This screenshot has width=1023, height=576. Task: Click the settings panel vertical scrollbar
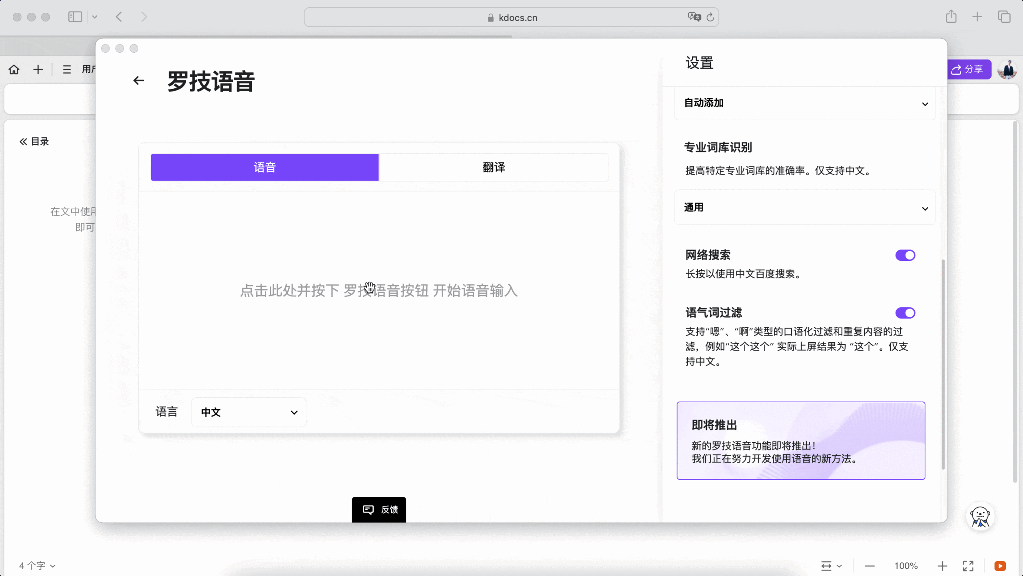[943, 363]
